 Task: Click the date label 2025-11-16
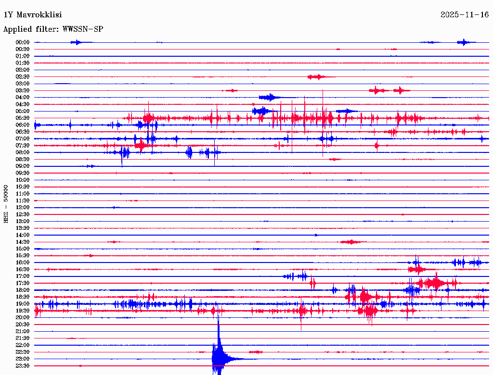[465, 15]
